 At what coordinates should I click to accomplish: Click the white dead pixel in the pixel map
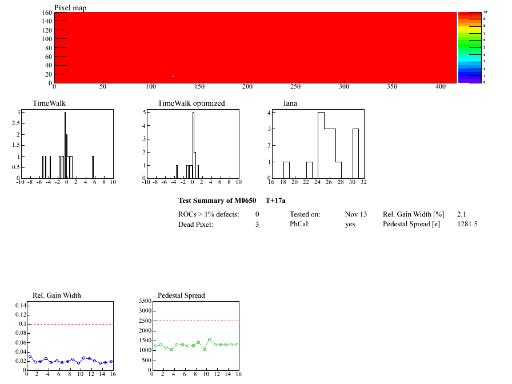click(173, 77)
